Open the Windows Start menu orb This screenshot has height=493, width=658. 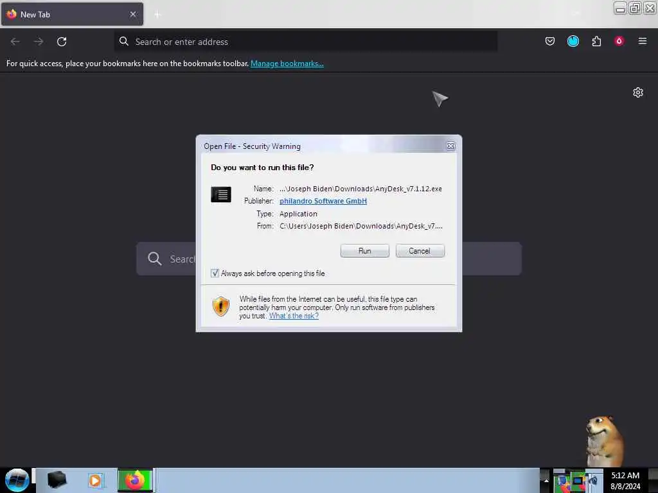pos(17,480)
